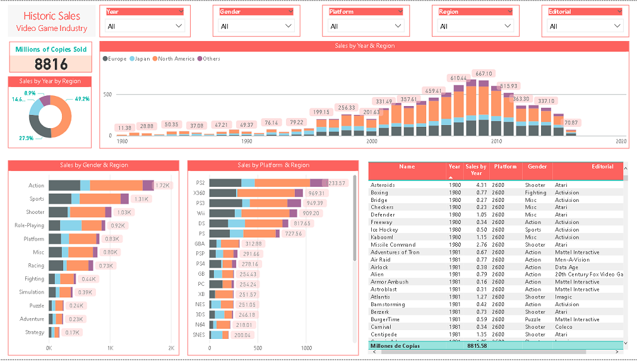The height and width of the screenshot is (361, 637).
Task: Toggle North America in the legend
Action: click(x=173, y=59)
